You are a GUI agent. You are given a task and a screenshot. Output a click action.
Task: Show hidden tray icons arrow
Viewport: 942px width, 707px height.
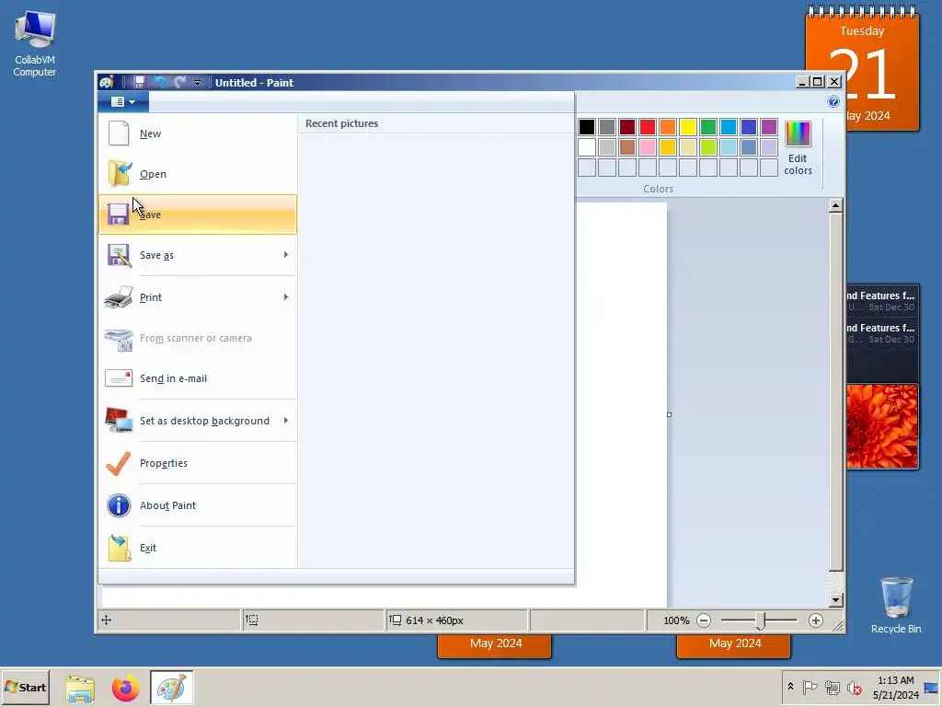[790, 687]
